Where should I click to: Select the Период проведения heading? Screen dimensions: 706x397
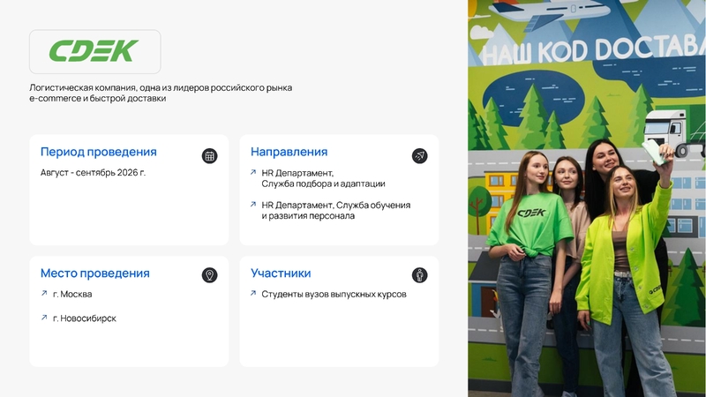(x=98, y=152)
